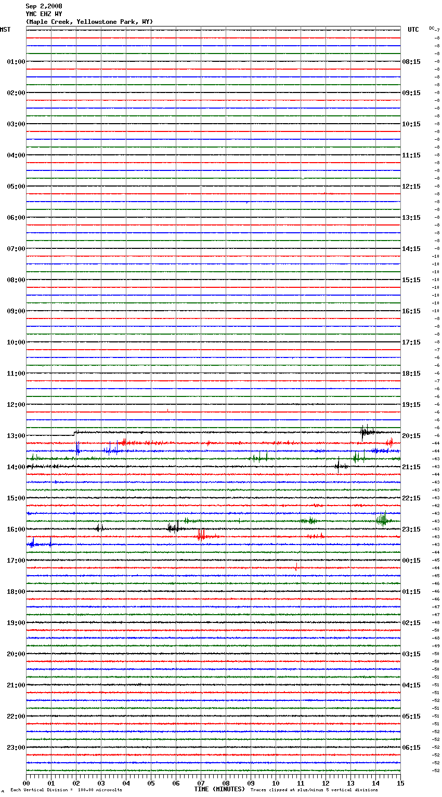Click the 09:15 UTC time label
This screenshot has width=442, height=797.
[x=411, y=93]
